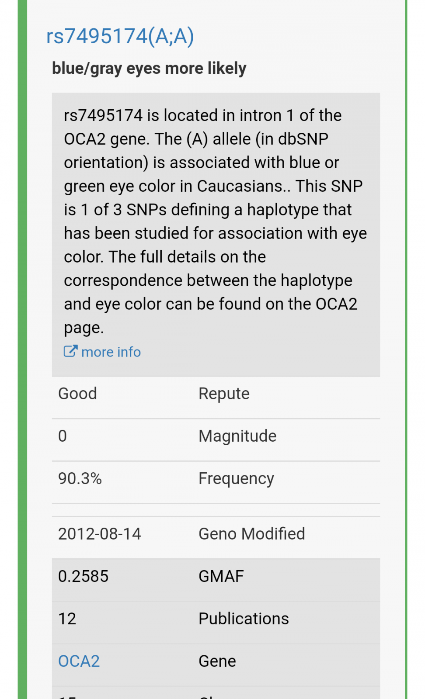Click the magnitude value 0
Screen dimensions: 425x699
tap(63, 436)
